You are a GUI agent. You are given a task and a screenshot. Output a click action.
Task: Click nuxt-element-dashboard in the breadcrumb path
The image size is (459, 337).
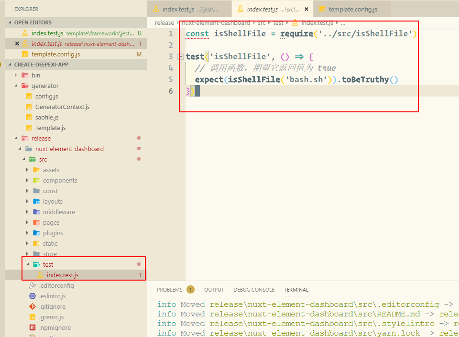pyautogui.click(x=216, y=23)
